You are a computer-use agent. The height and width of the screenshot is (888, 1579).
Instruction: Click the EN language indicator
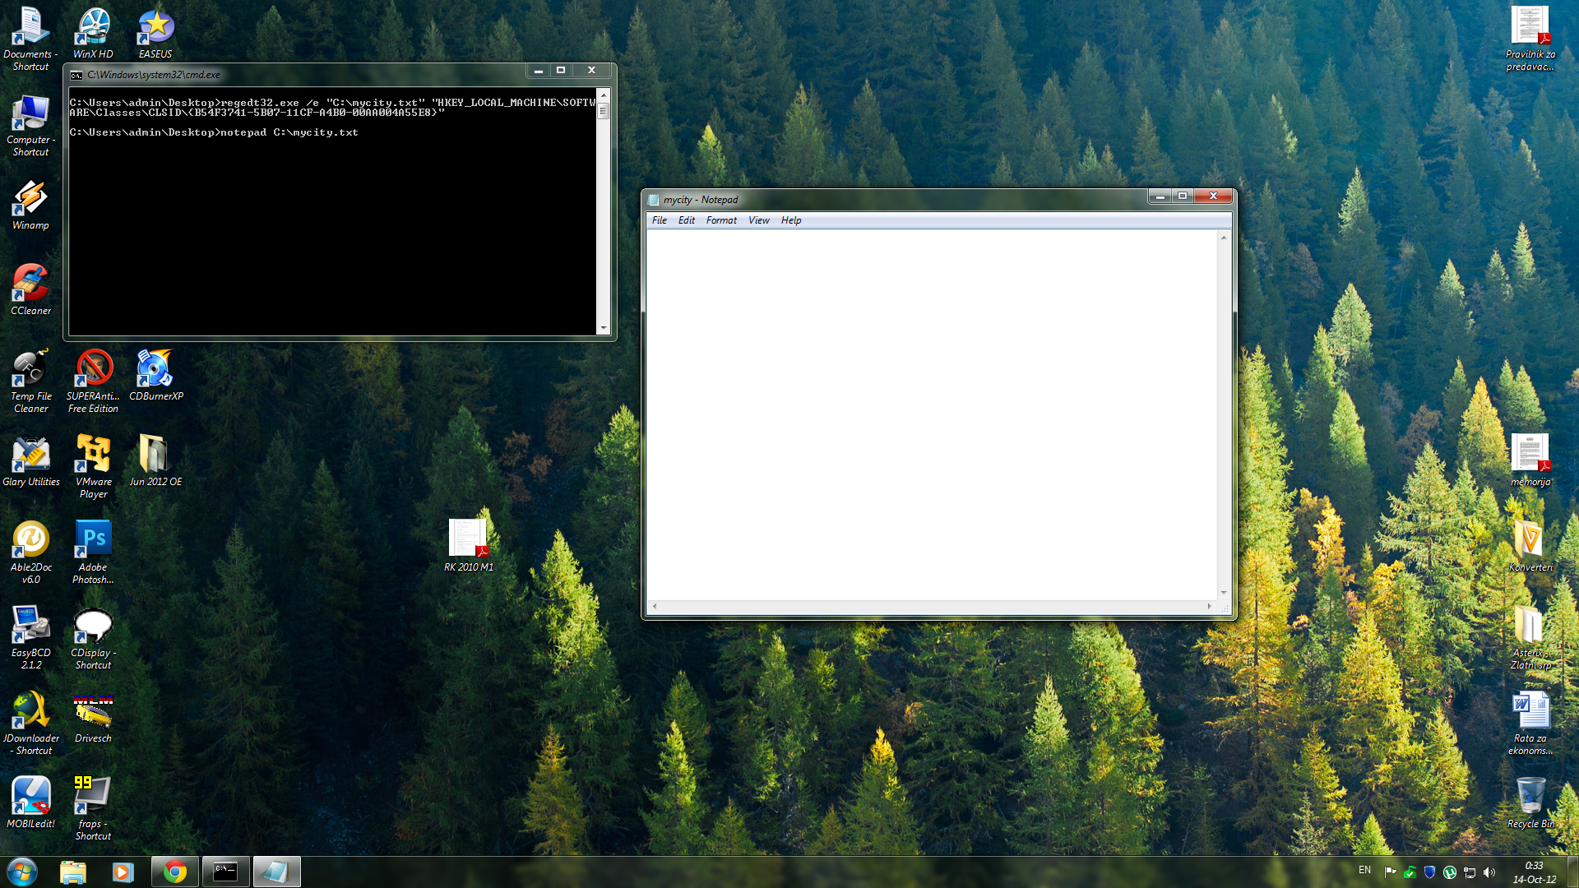tap(1364, 870)
